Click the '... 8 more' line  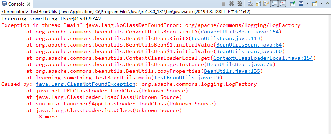click(42, 117)
